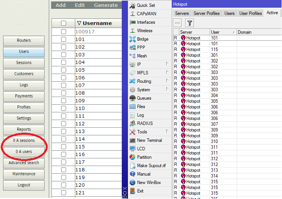Screen dimensions: 282x199
Task: Click the remove minus button in Hotspot
Action: pos(177,23)
